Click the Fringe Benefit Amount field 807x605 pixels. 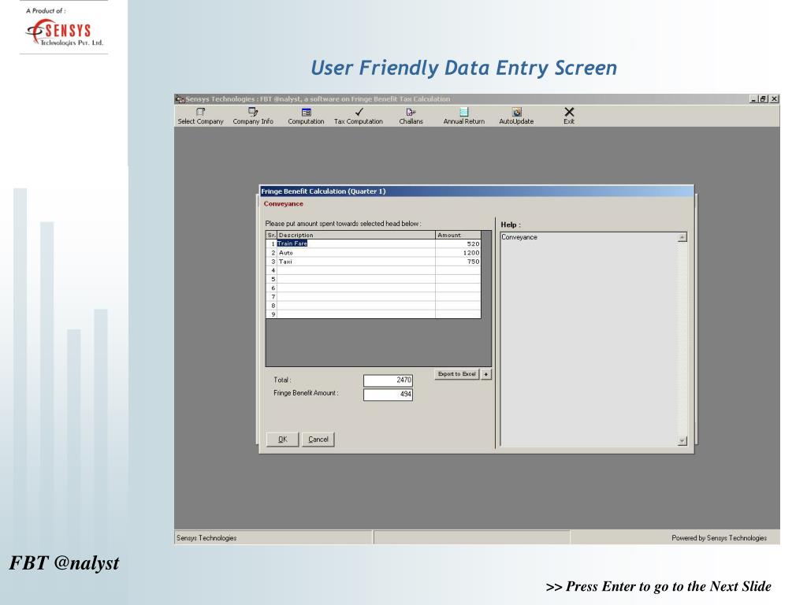tap(388, 394)
